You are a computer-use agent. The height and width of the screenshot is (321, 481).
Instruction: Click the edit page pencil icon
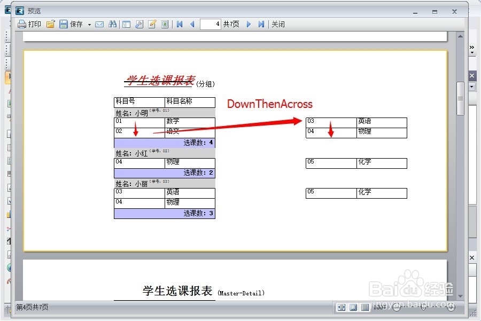coord(152,24)
